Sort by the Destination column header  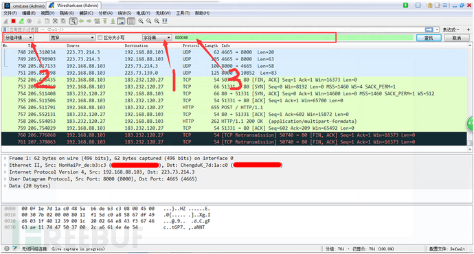point(136,45)
